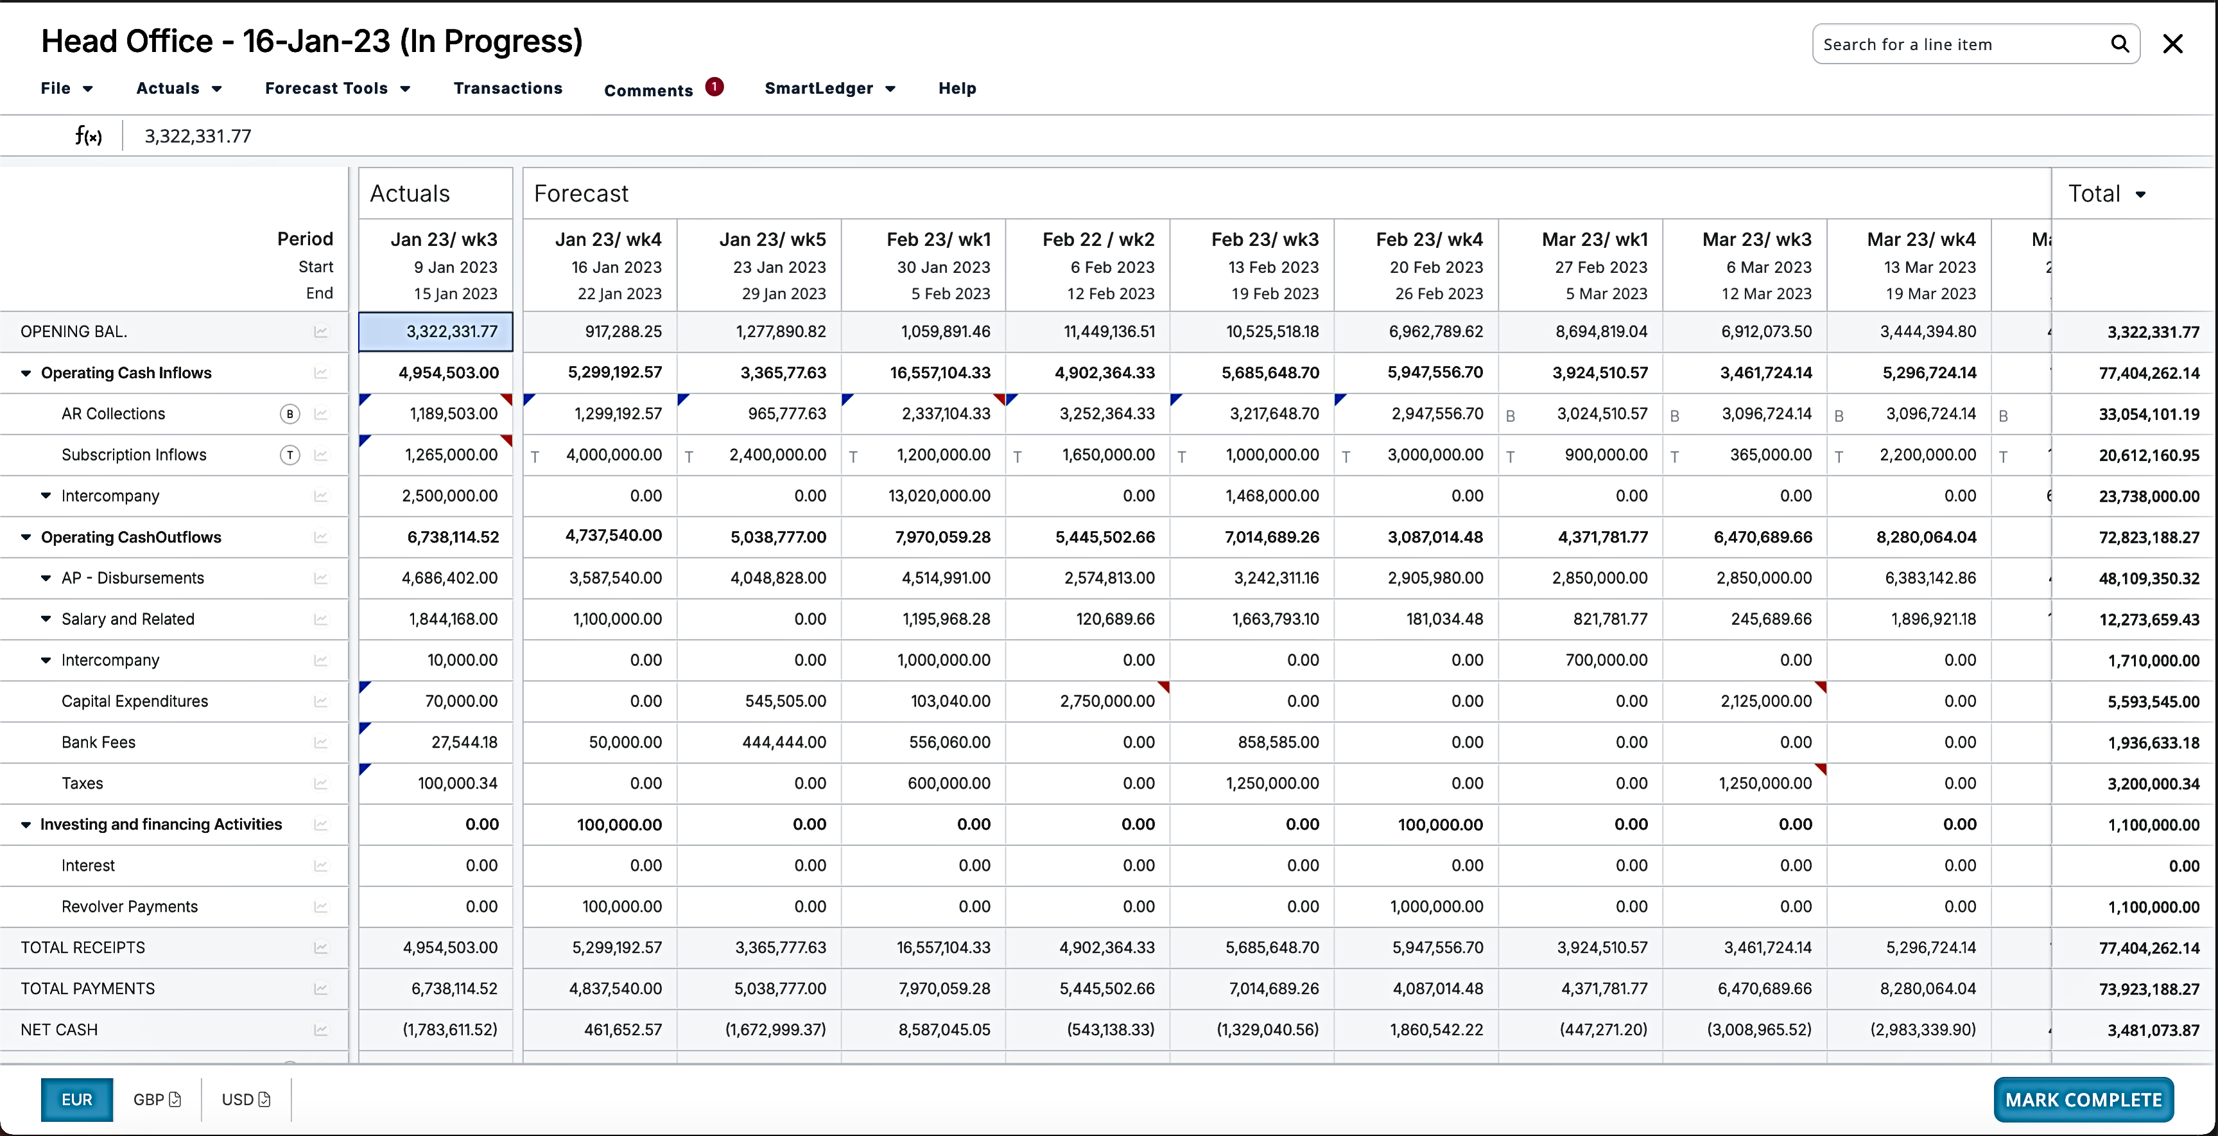Open chart icon for Bank Fees row
Image resolution: width=2218 pixels, height=1136 pixels.
pyautogui.click(x=320, y=742)
